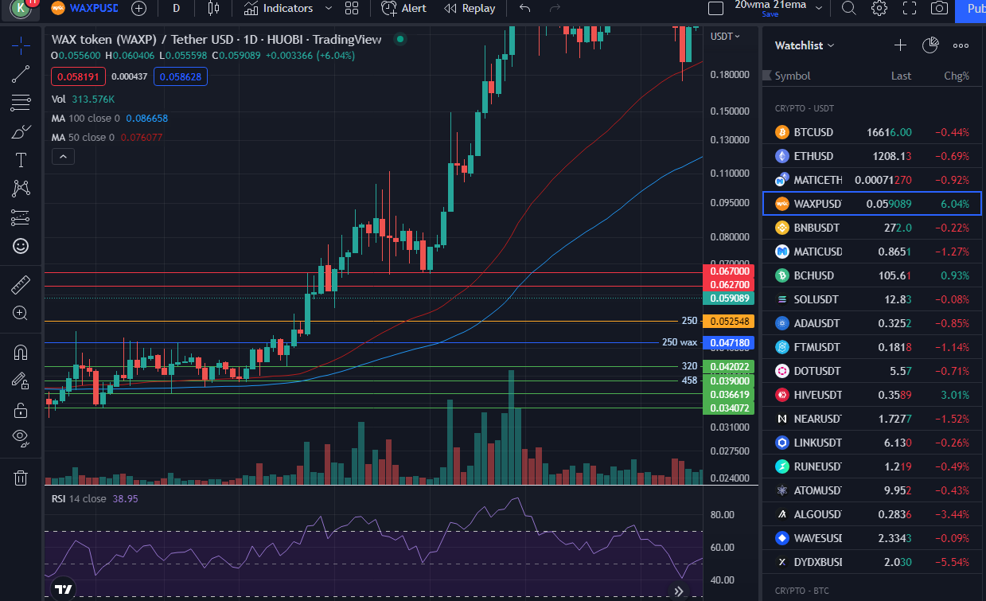Click the TradingView logo at chart bottom
The width and height of the screenshot is (986, 601).
click(64, 589)
